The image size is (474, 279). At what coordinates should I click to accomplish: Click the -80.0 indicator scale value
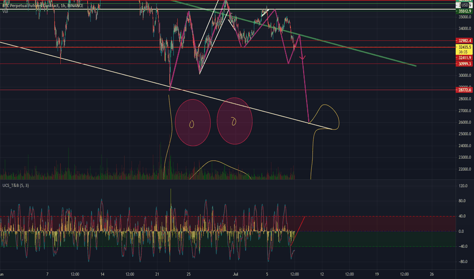pos(462,262)
